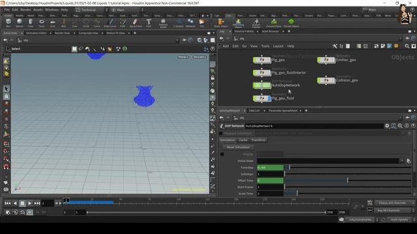Open the Technical desktop dropdown
The height and width of the screenshot is (234, 417).
pyautogui.click(x=92, y=10)
